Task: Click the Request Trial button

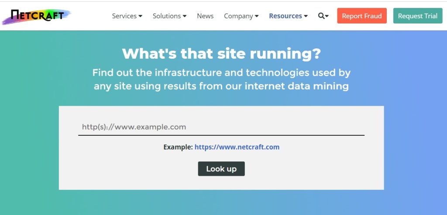Action: (418, 16)
